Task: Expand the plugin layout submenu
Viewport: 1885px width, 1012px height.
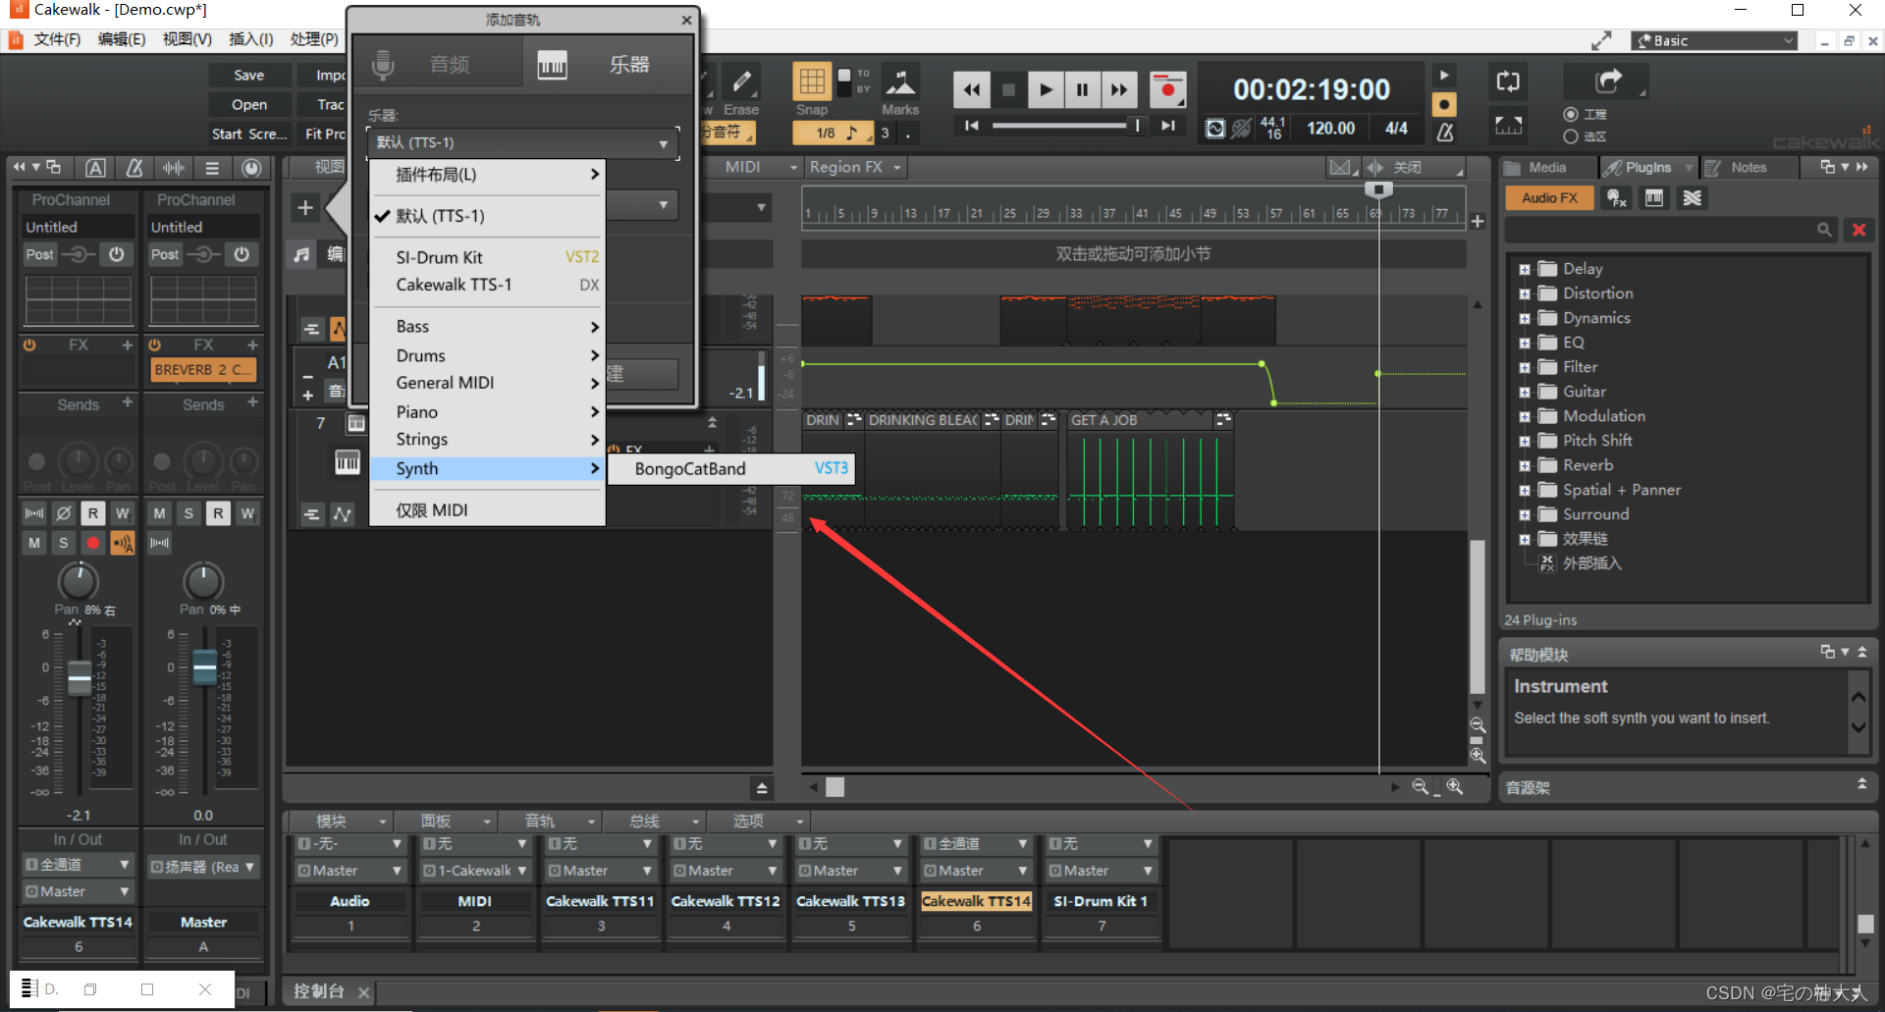Action: tap(487, 175)
